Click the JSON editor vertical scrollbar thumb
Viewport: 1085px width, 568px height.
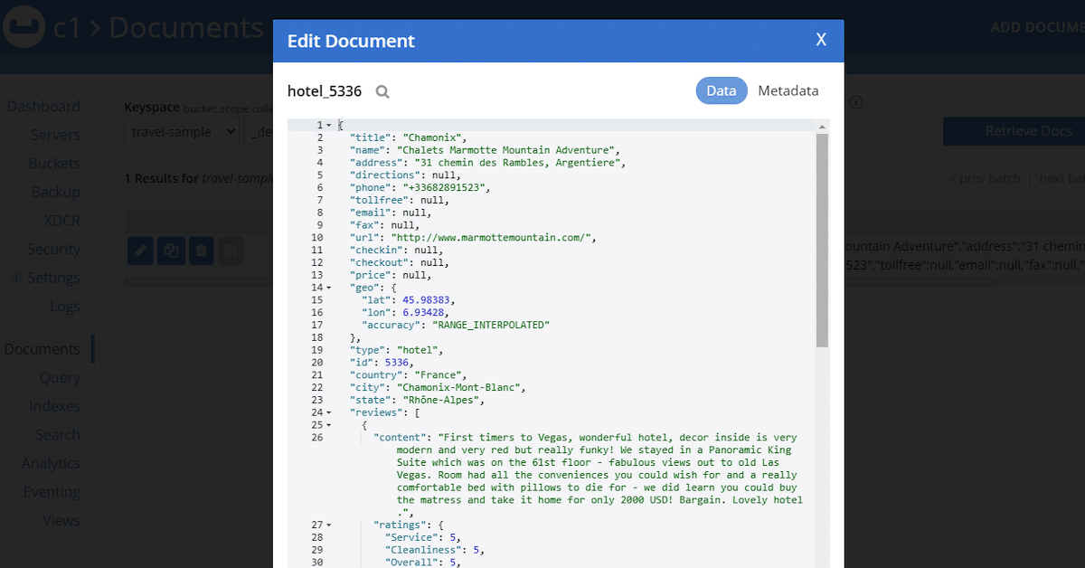click(x=822, y=241)
